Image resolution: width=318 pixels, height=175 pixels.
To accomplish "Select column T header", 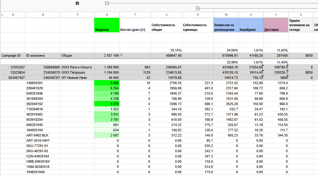I will click(135, 15).
